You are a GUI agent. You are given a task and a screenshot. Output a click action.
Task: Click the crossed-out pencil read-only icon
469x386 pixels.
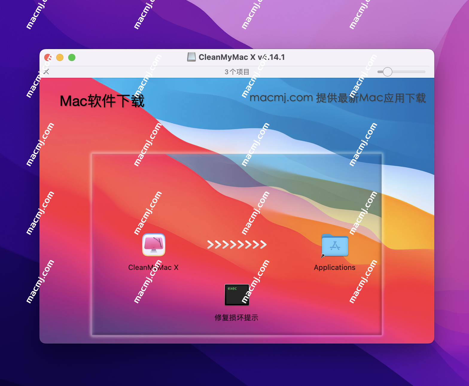pyautogui.click(x=46, y=72)
